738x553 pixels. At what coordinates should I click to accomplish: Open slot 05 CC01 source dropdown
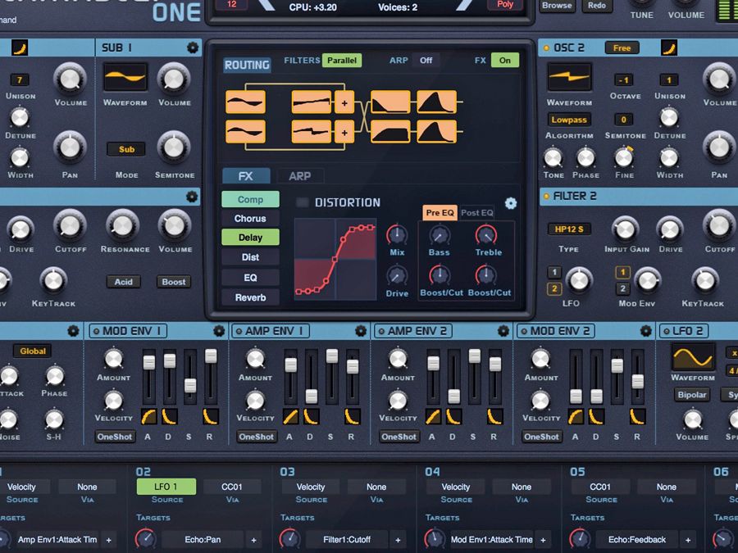point(600,487)
